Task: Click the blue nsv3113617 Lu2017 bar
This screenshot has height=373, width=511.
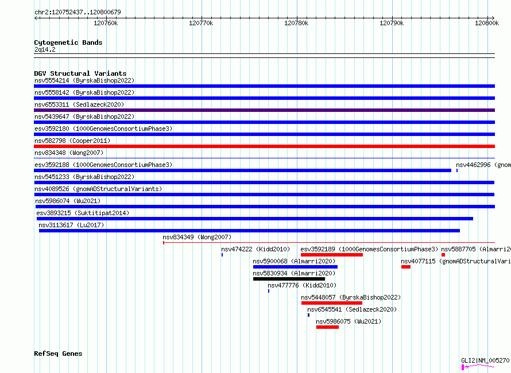Action: [x=249, y=231]
